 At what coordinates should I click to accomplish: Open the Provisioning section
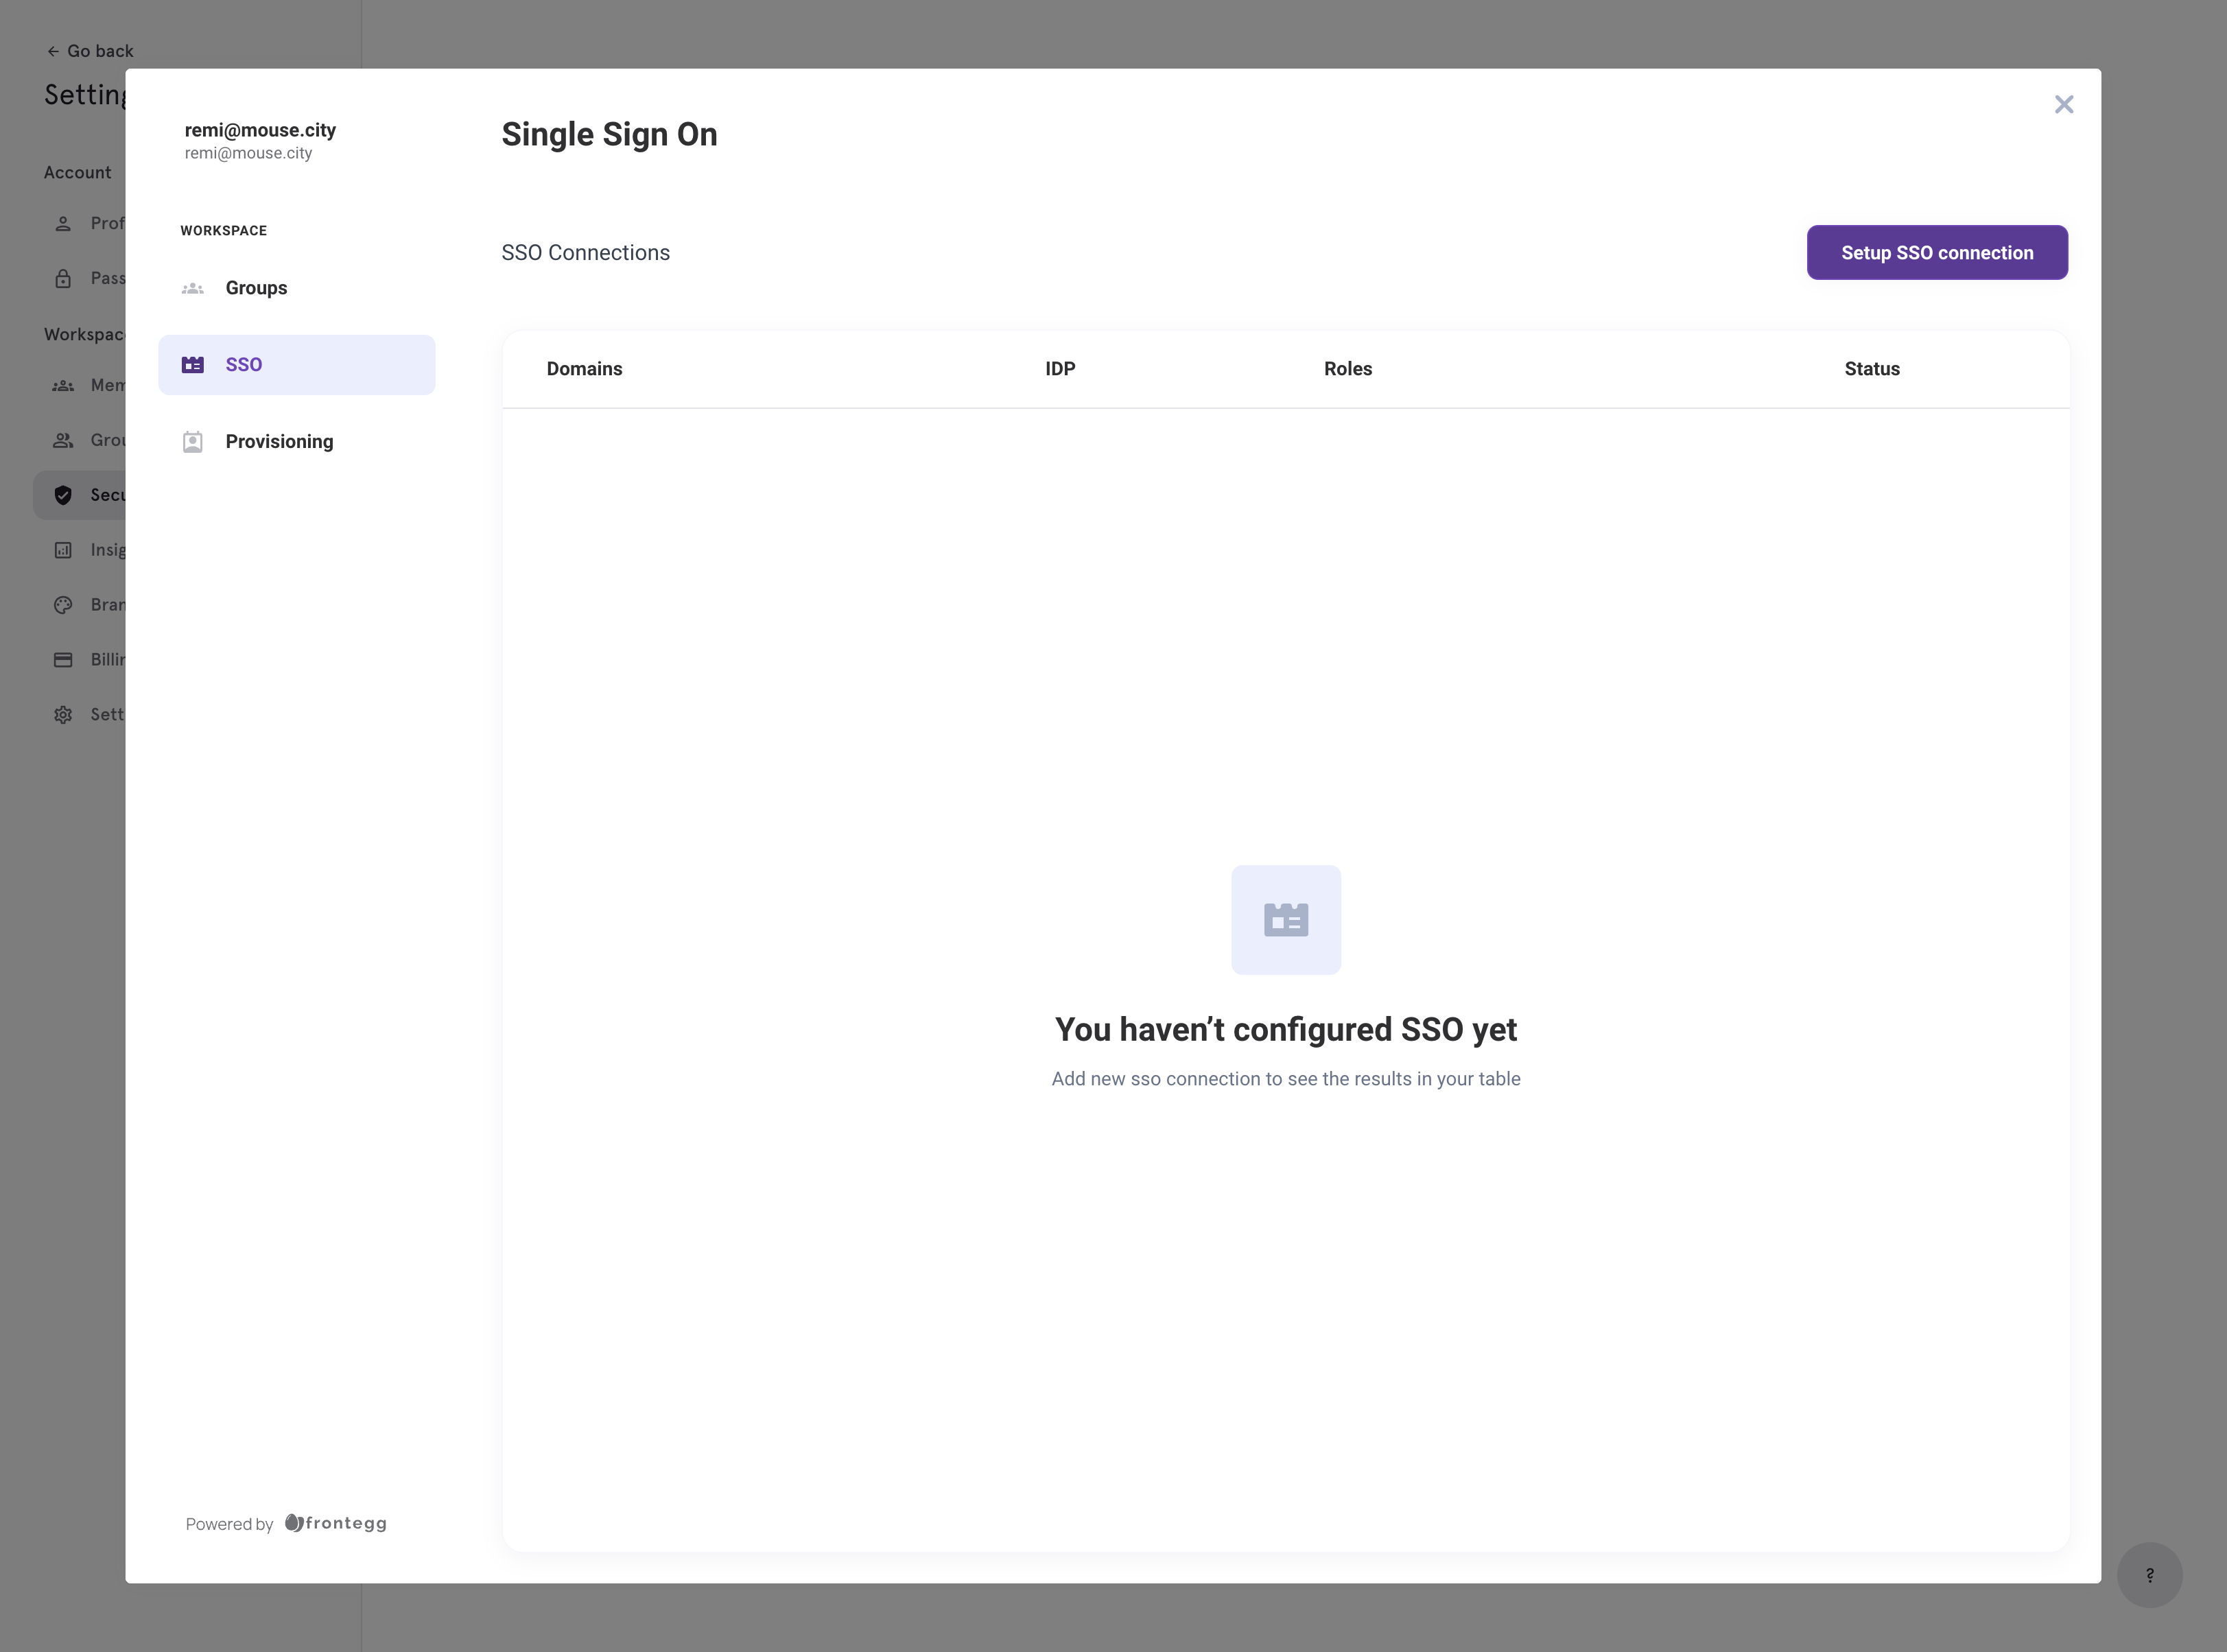(296, 442)
